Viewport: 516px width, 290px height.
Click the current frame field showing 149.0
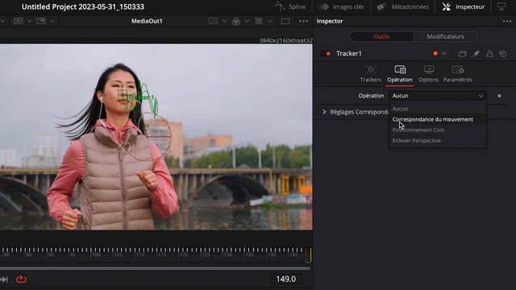click(286, 280)
